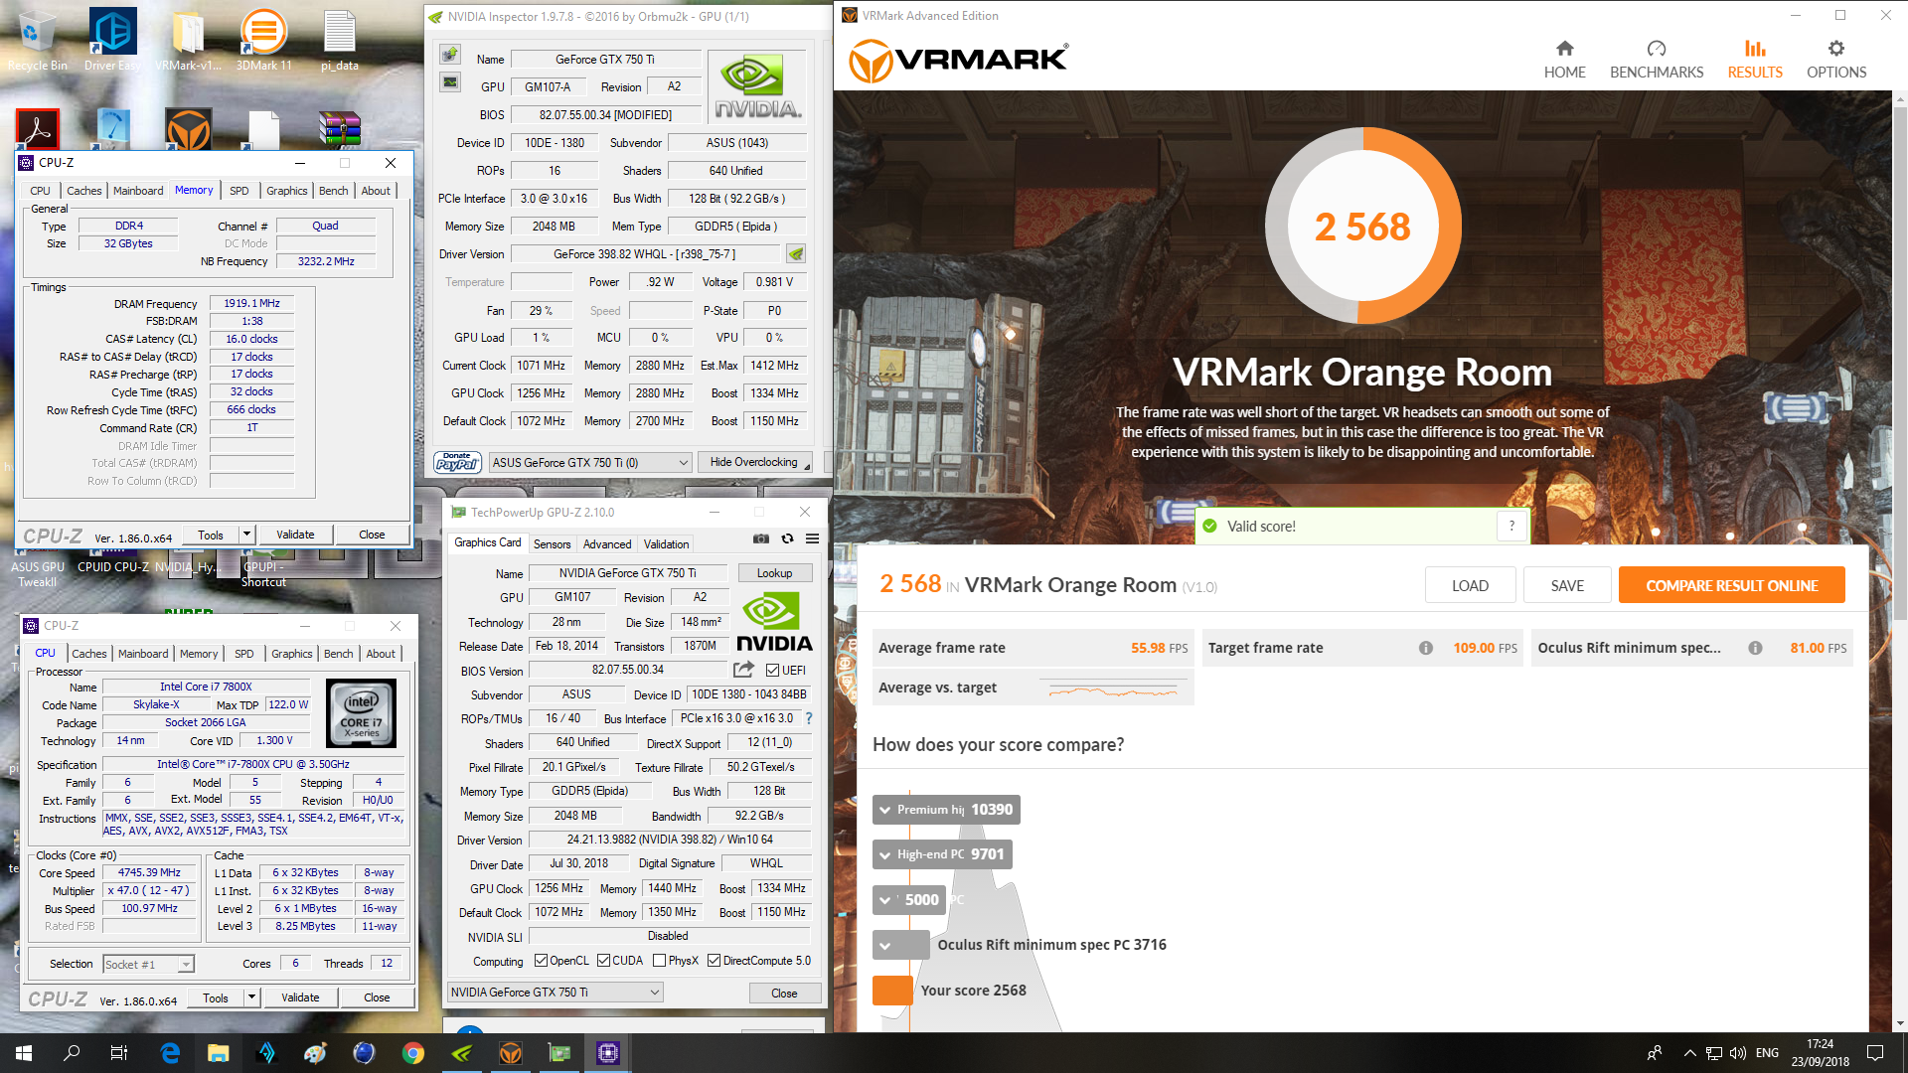Click NVIDIA driver update icon beside driver version

coord(796,253)
